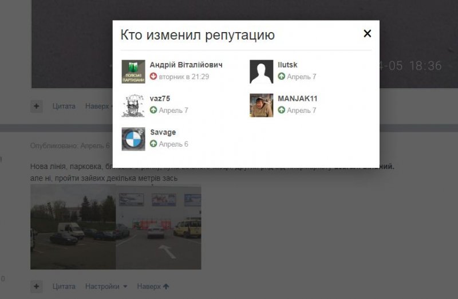Expand the Настройки dropdown under the post
458x299 pixels.
click(x=106, y=286)
